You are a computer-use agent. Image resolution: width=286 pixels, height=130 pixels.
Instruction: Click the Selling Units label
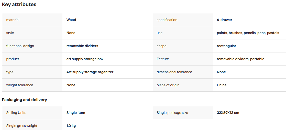click(x=16, y=113)
